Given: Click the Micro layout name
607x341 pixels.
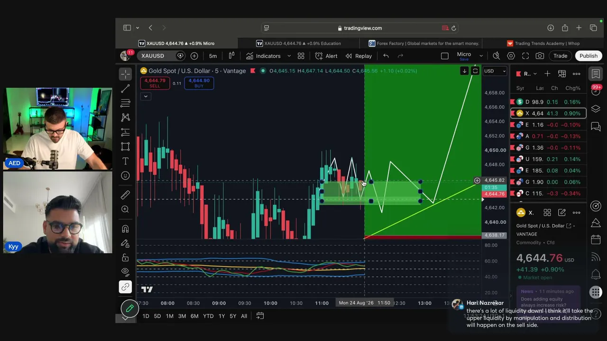Looking at the screenshot, I should [464, 54].
